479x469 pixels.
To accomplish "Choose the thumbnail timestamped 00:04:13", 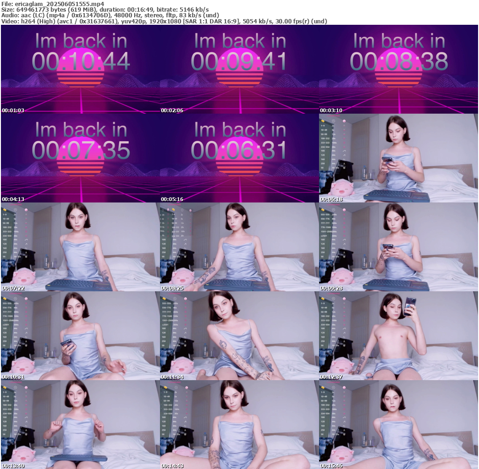I will [80, 158].
